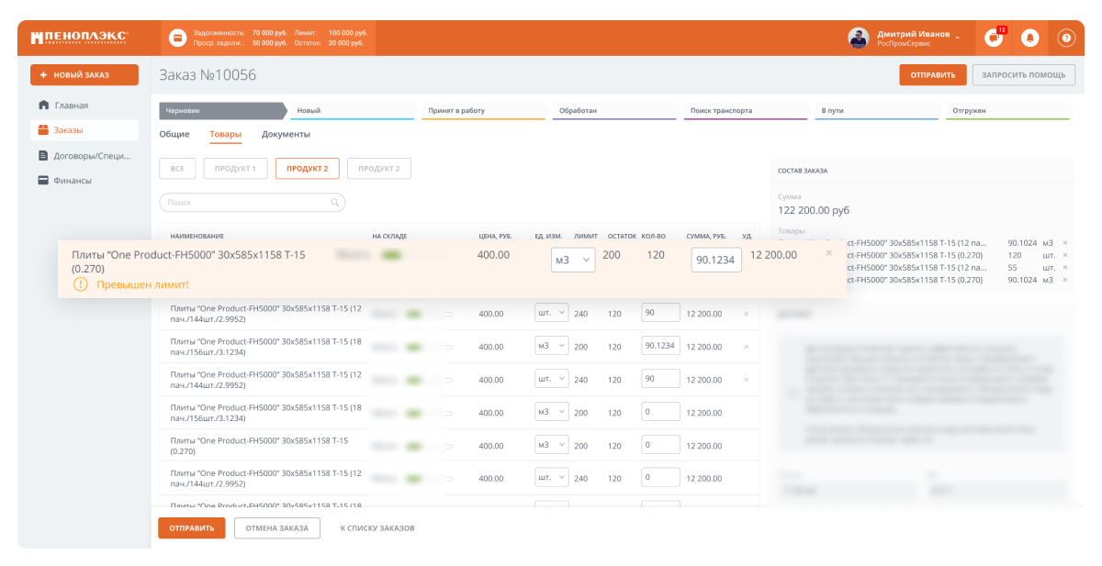Click the document icon for Договоры/Специ…
The height and width of the screenshot is (566, 1102).
(43, 155)
